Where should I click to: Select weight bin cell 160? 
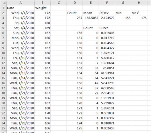point(75,53)
